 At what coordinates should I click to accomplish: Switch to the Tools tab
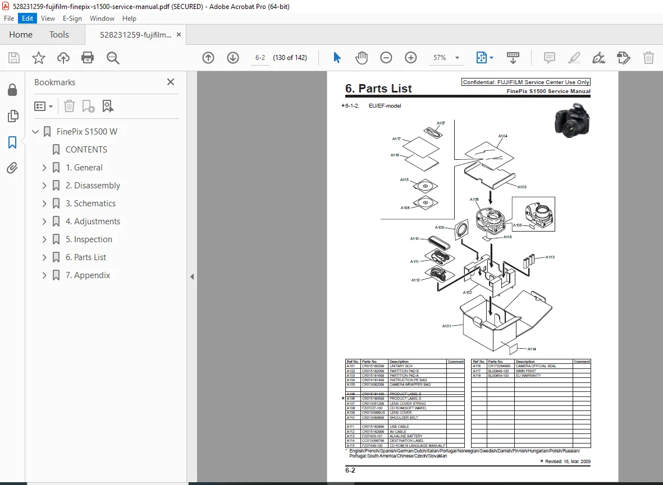coord(59,35)
